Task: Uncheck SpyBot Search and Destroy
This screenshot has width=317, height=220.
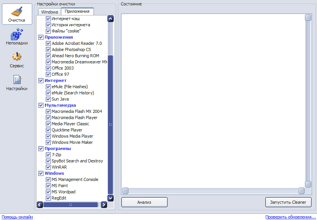Action: point(48,161)
